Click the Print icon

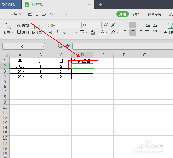point(37,14)
